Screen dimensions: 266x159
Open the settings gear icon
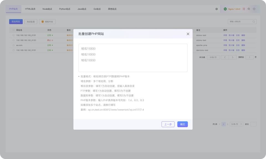(x=216, y=9)
